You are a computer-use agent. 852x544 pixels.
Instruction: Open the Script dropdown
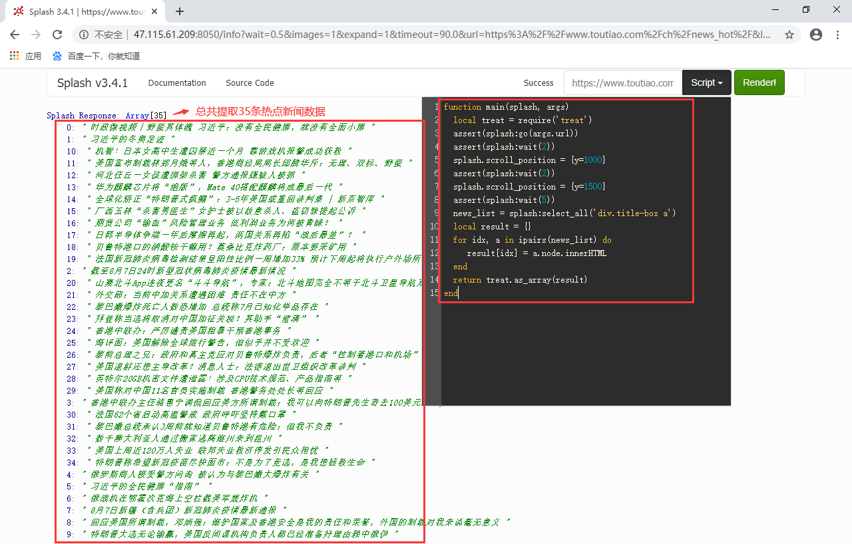pos(707,83)
